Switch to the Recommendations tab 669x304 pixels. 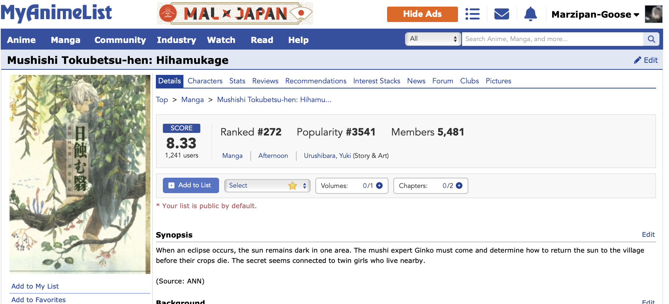316,81
